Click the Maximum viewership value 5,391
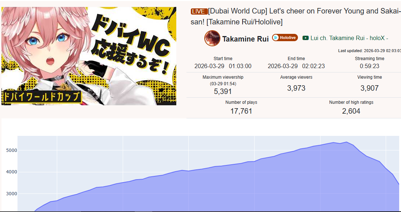Image resolution: width=401 pixels, height=212 pixels. [223, 91]
